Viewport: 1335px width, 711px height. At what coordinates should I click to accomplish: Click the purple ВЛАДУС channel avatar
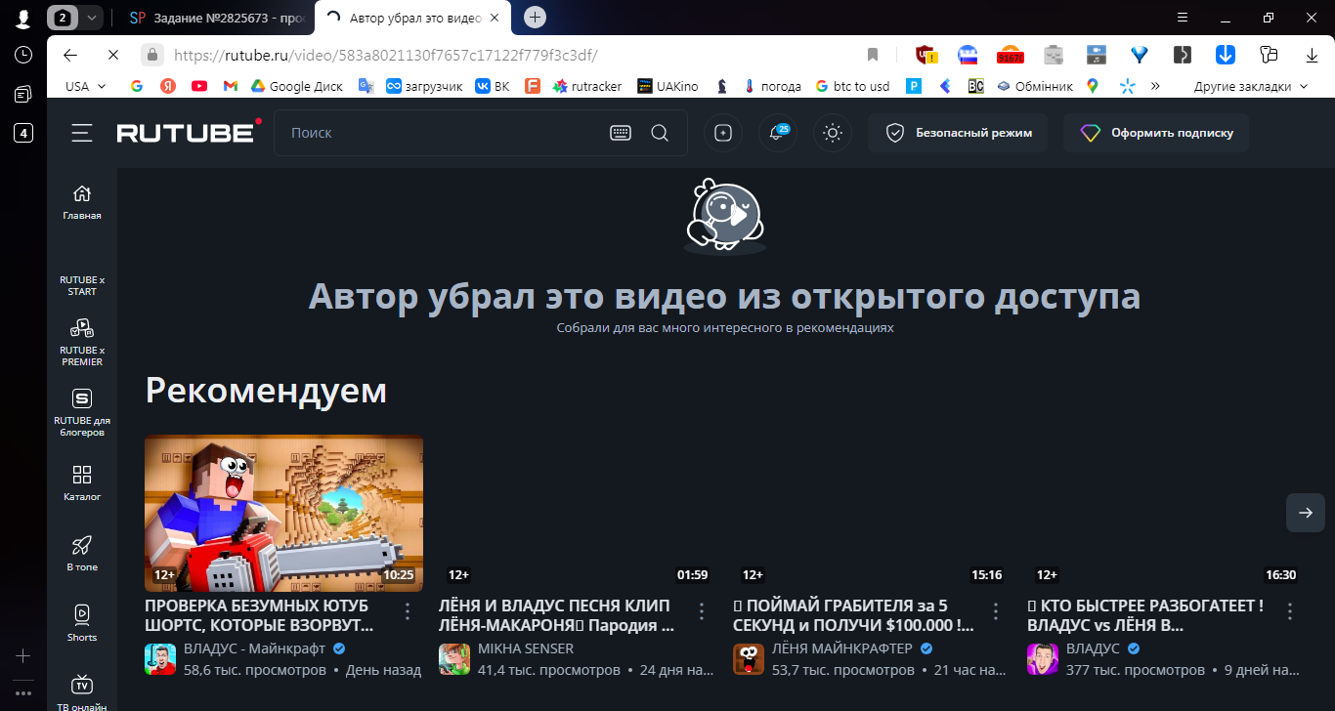pos(1043,659)
